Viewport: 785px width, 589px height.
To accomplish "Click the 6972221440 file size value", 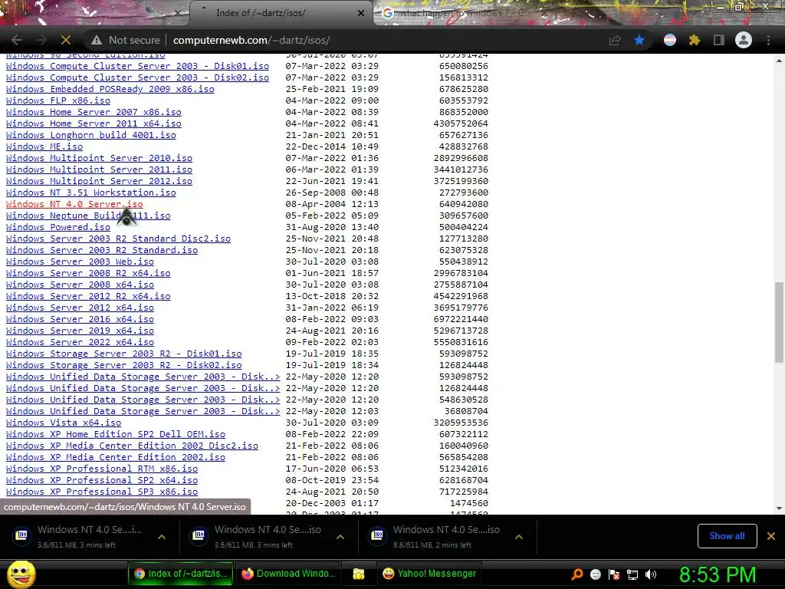I will 461,320.
